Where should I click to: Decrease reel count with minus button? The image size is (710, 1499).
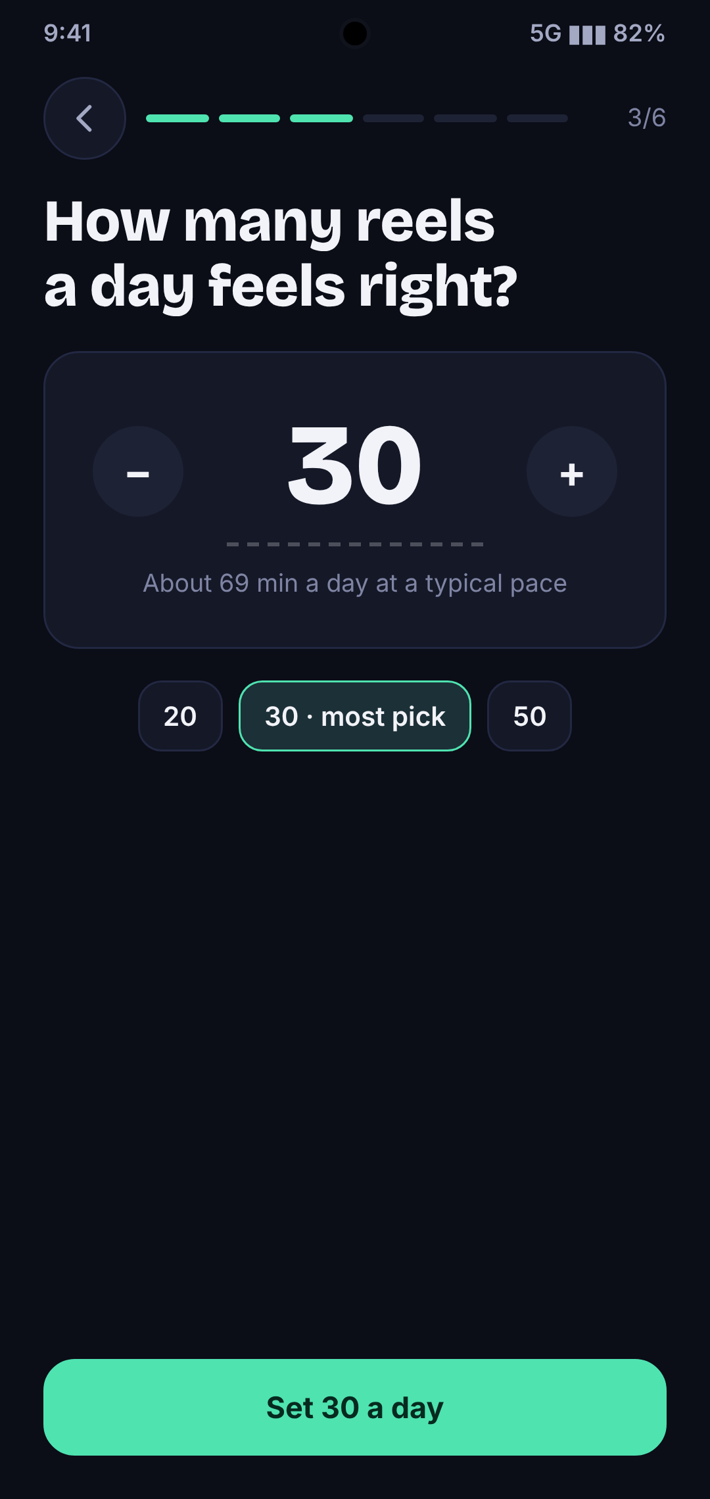(138, 471)
